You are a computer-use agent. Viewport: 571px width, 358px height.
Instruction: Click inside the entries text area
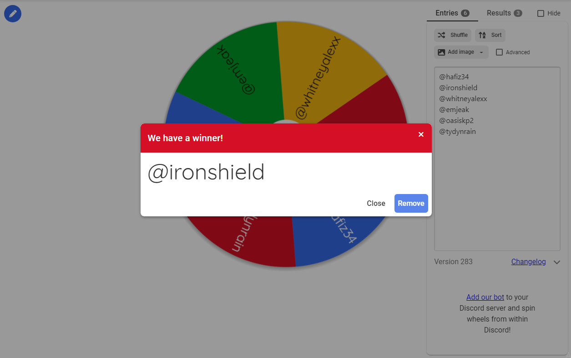pyautogui.click(x=497, y=191)
